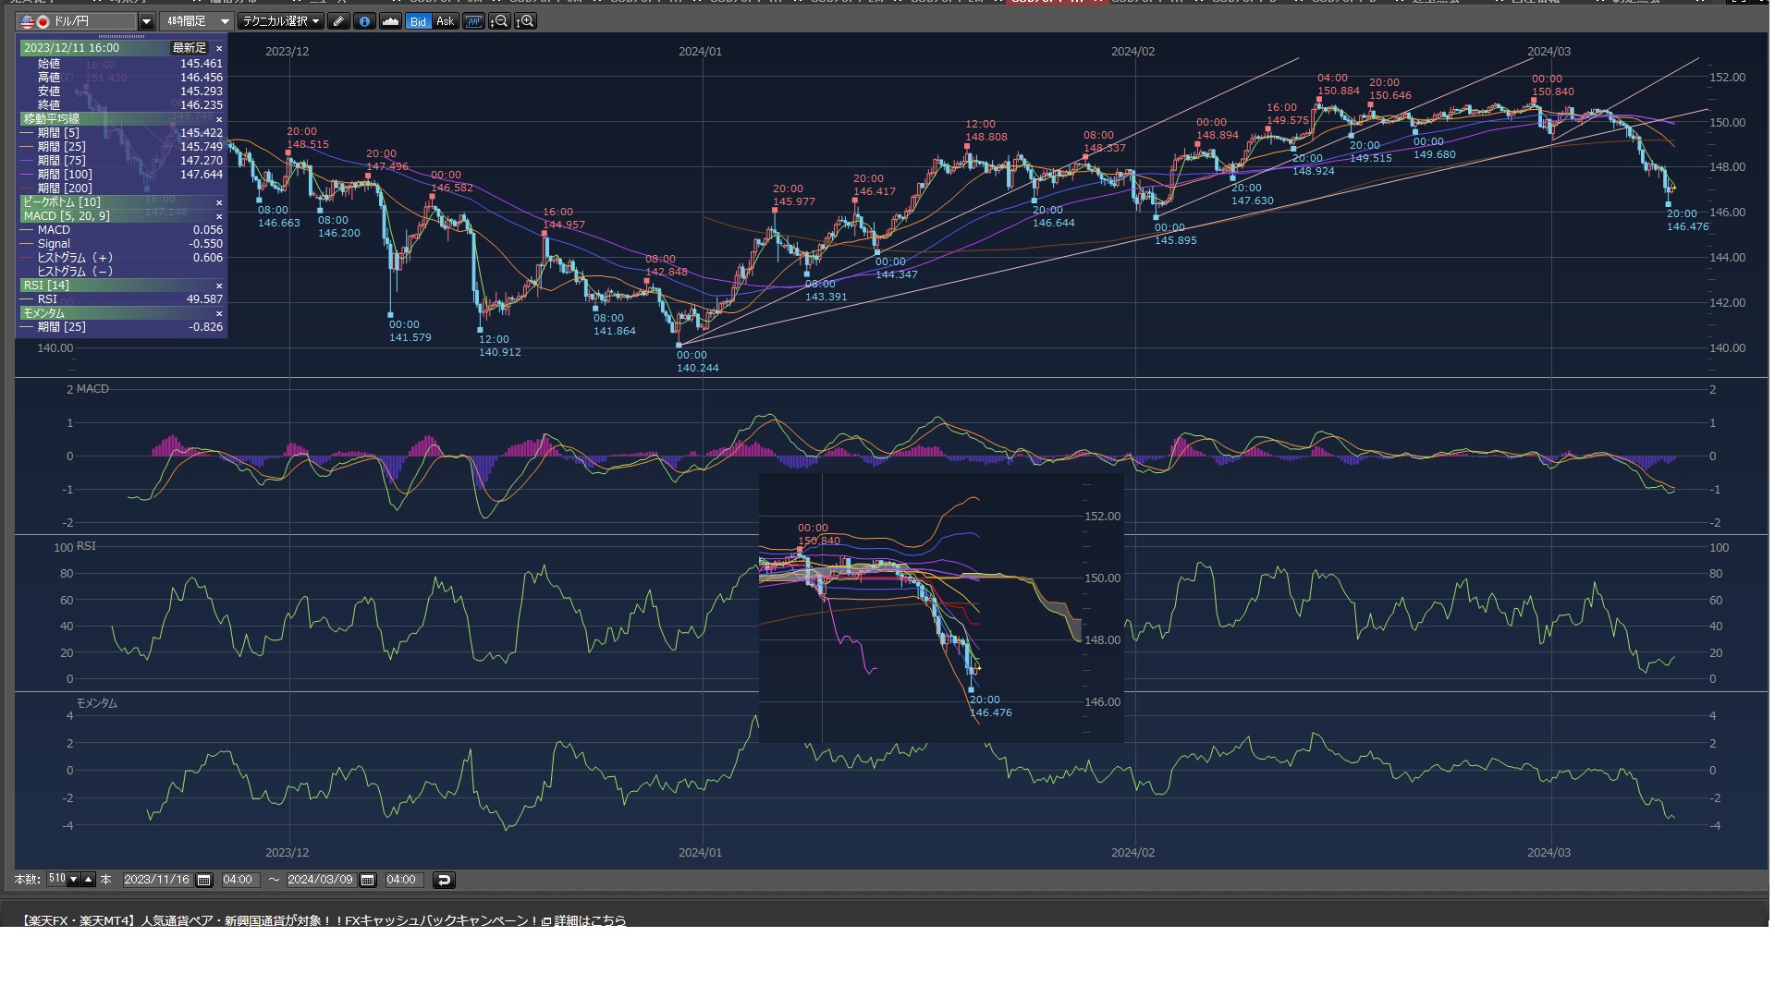Select the pencil drawing tool

click(x=338, y=21)
